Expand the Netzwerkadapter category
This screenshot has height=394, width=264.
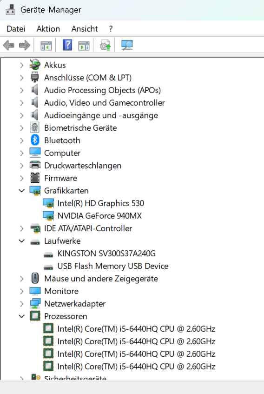22,304
